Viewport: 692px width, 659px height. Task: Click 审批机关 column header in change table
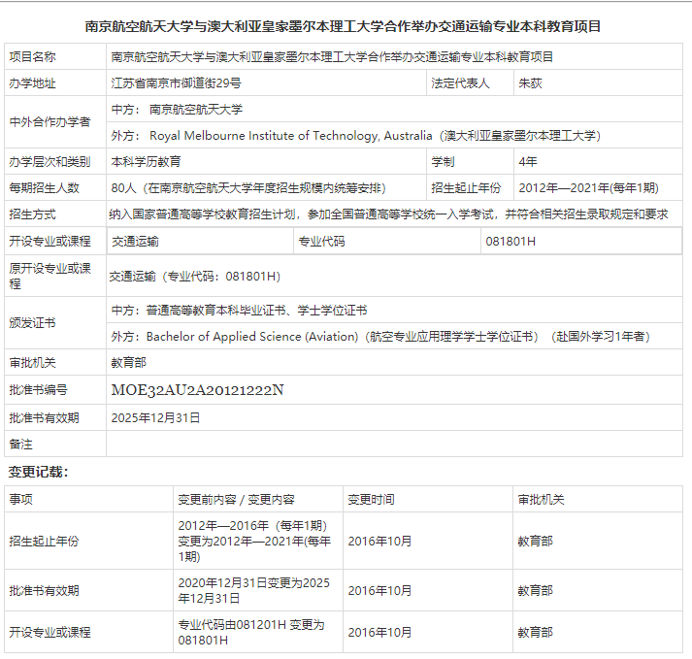click(541, 499)
